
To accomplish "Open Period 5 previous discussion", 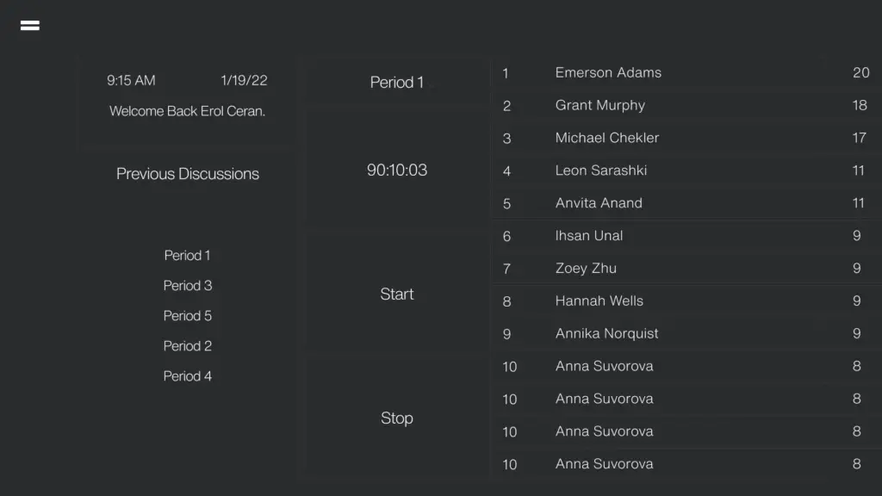I will [187, 316].
